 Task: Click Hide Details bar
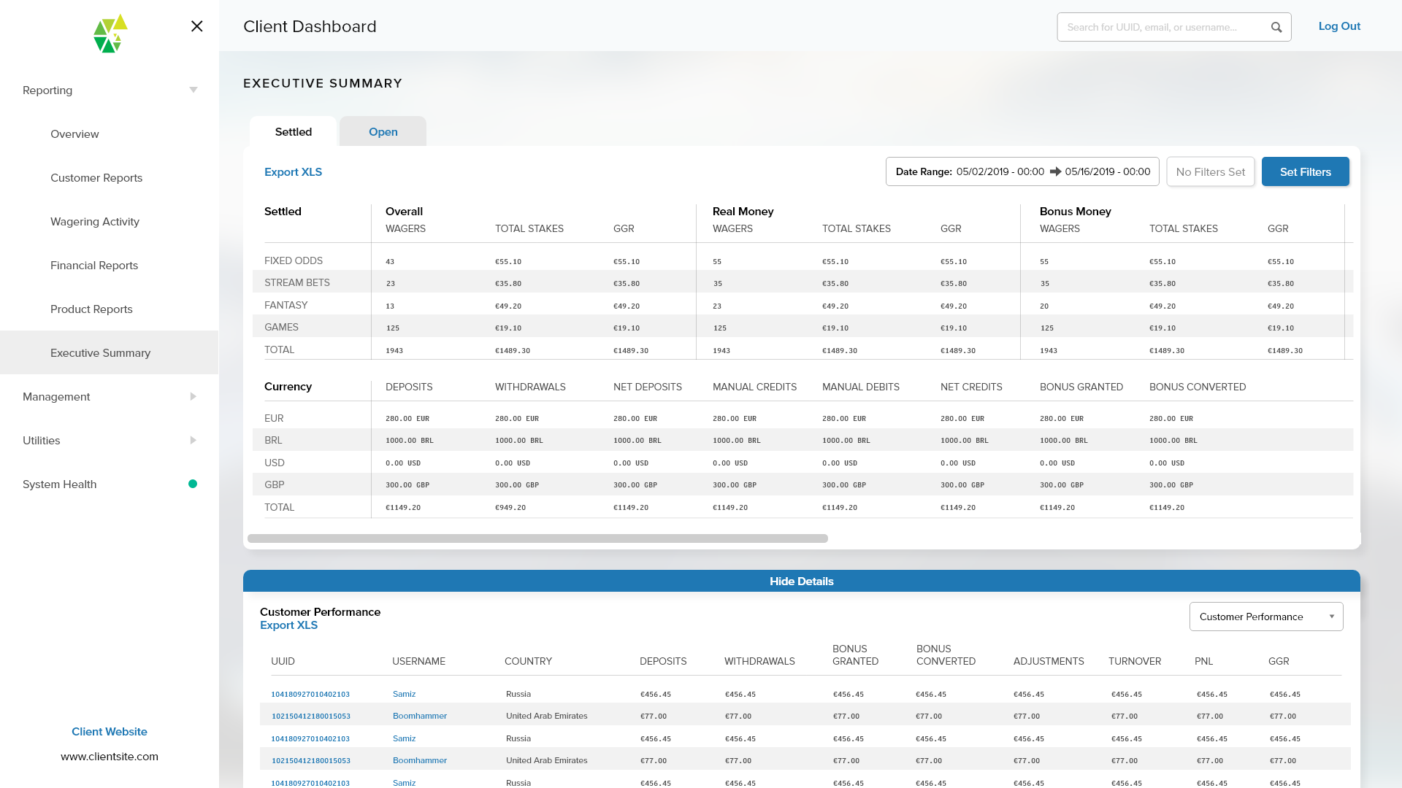pyautogui.click(x=801, y=582)
